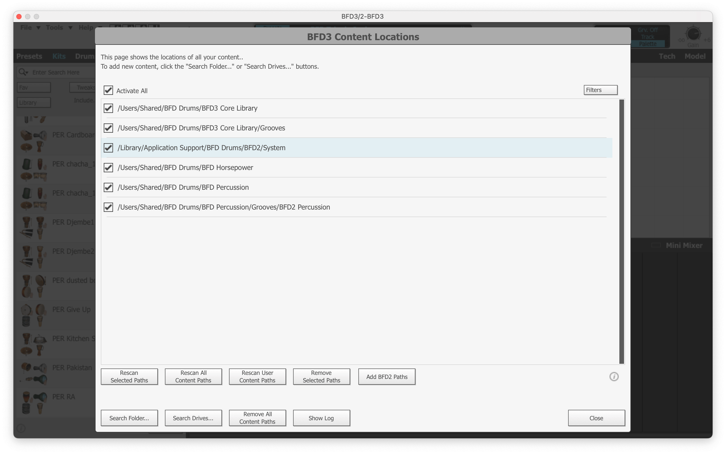Switch to the Model tab
The height and width of the screenshot is (454, 726).
(695, 56)
